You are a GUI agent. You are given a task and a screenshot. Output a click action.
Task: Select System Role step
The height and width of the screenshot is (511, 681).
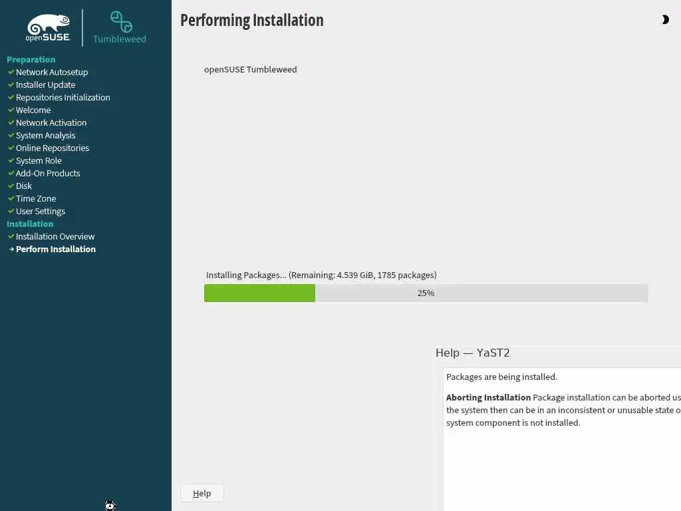(x=39, y=160)
